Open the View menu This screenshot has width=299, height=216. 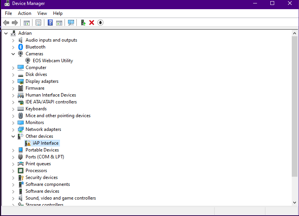click(x=42, y=13)
